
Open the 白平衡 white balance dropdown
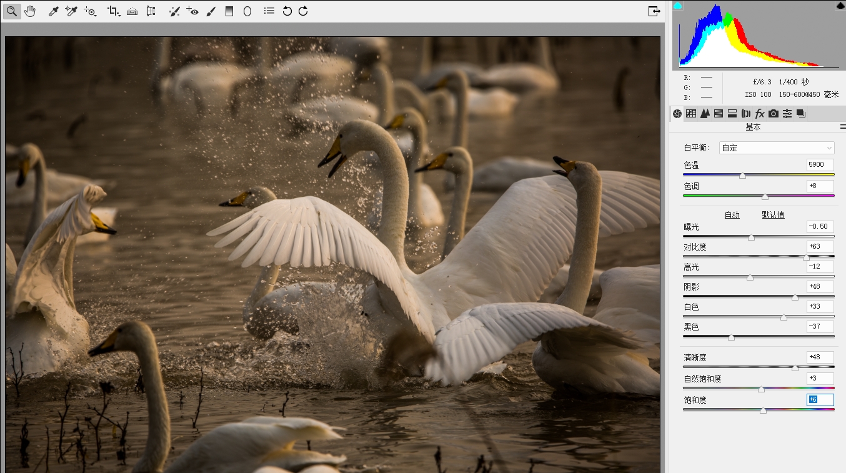coord(777,148)
